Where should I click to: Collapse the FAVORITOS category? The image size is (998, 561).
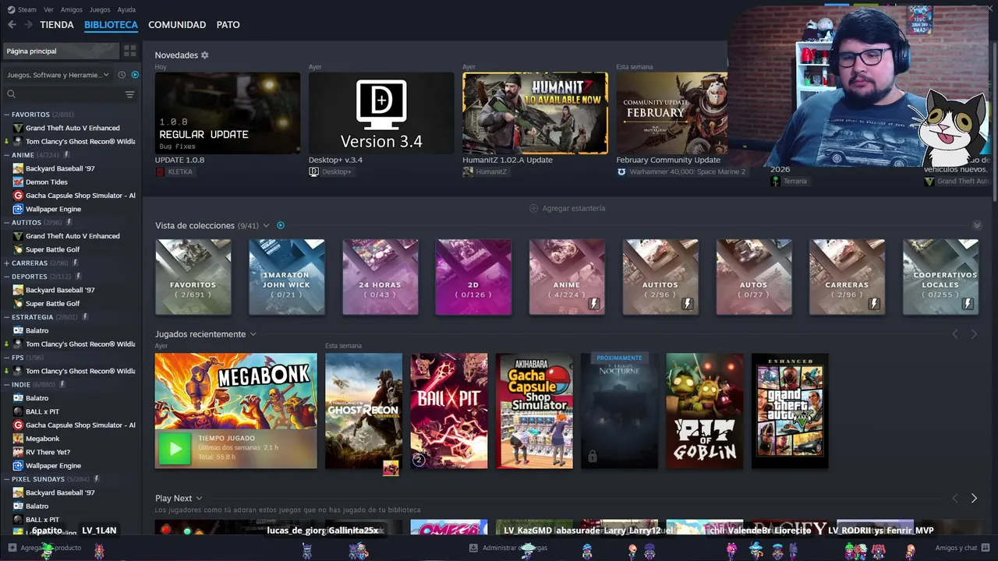7,115
